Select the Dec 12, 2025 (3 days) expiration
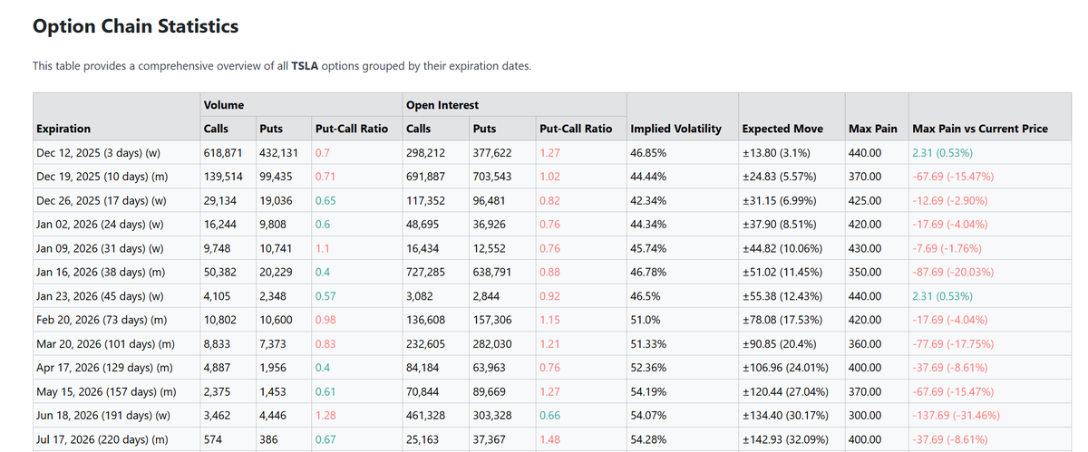This screenshot has height=452, width=1088. coord(100,152)
